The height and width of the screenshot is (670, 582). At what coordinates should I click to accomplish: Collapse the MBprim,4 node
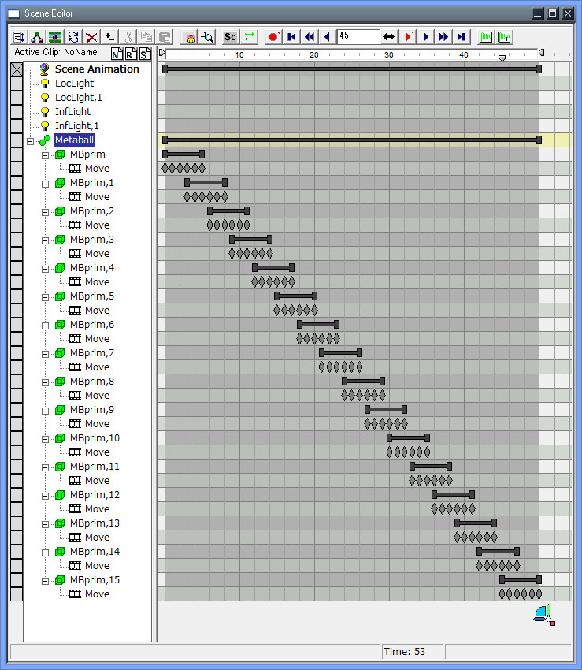click(x=45, y=269)
